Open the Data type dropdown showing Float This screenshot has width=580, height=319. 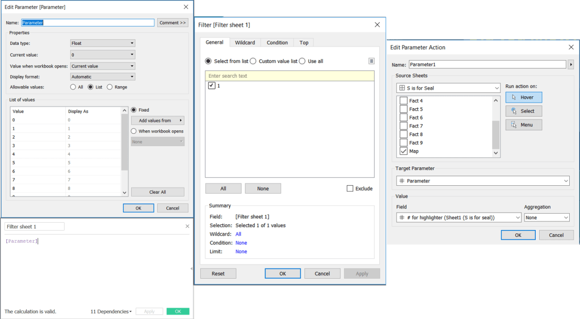click(x=102, y=43)
